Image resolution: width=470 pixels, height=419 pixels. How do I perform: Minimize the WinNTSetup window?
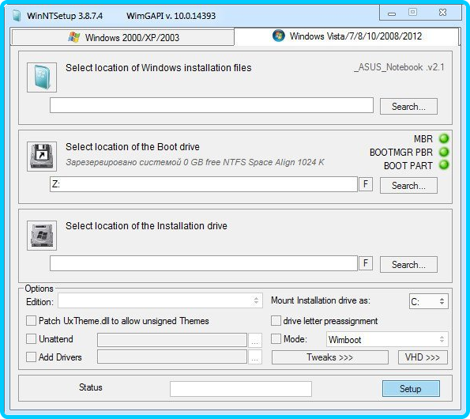(x=392, y=13)
